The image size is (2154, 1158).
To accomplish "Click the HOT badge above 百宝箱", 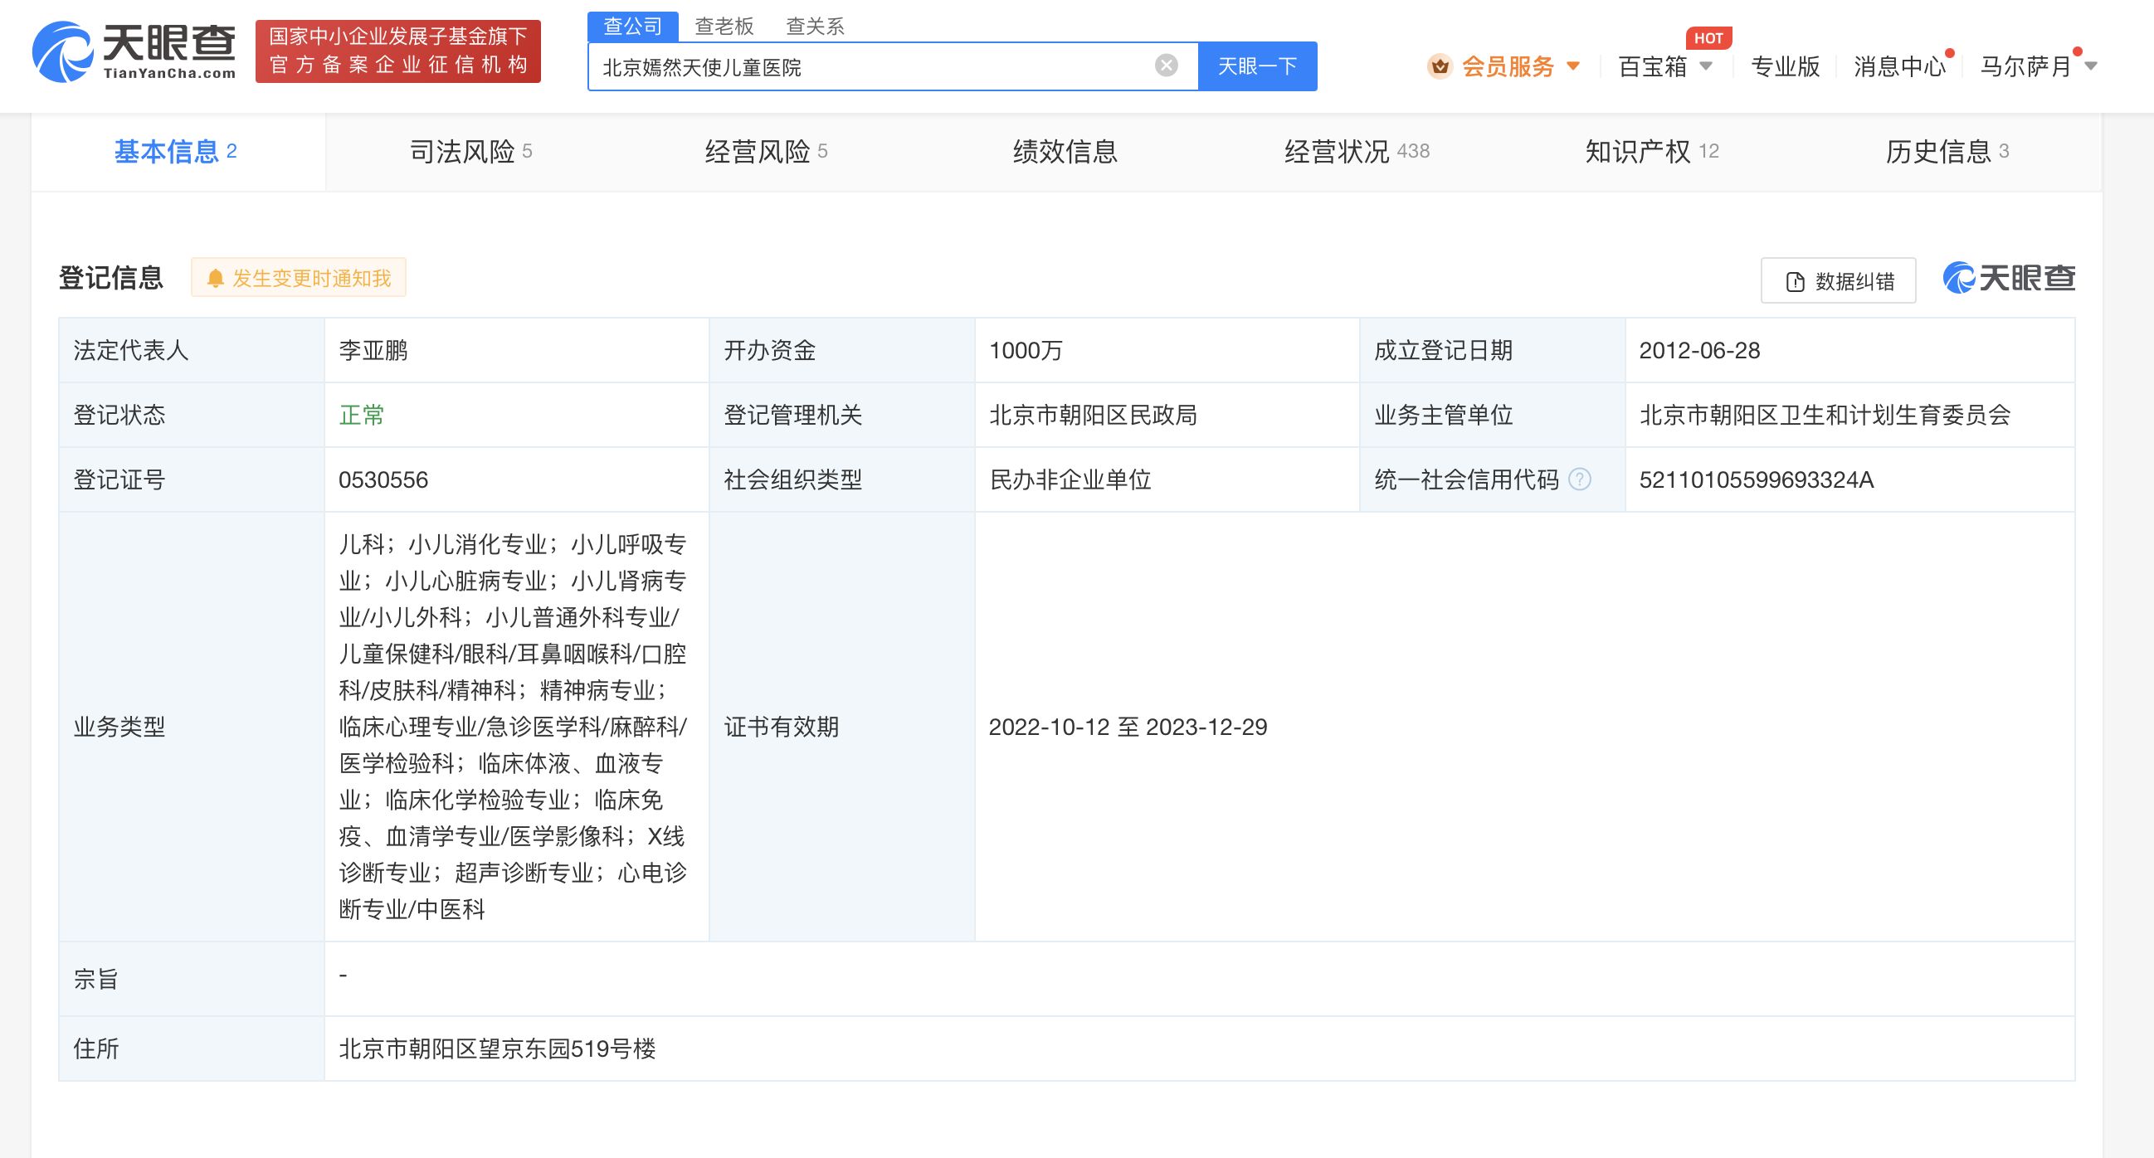I will pos(1708,36).
